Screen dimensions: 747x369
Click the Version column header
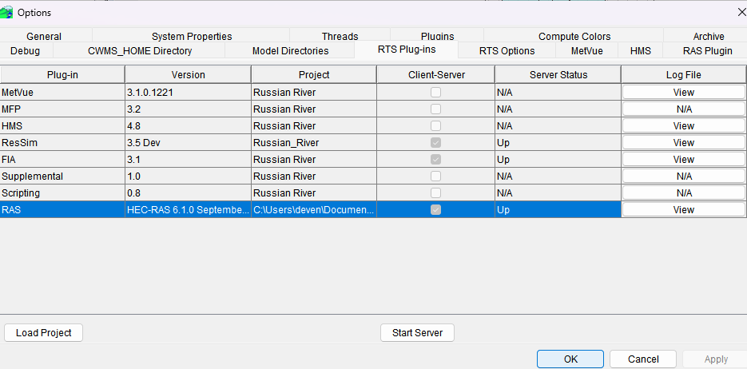click(189, 75)
